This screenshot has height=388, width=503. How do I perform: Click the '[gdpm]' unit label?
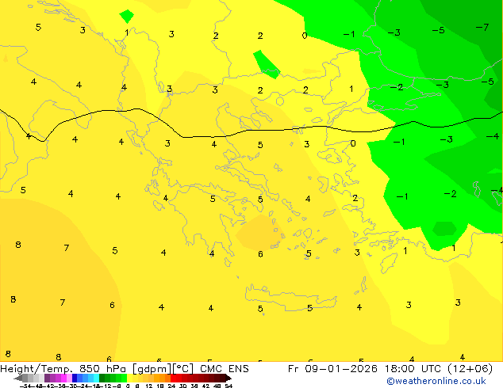[152, 369]
